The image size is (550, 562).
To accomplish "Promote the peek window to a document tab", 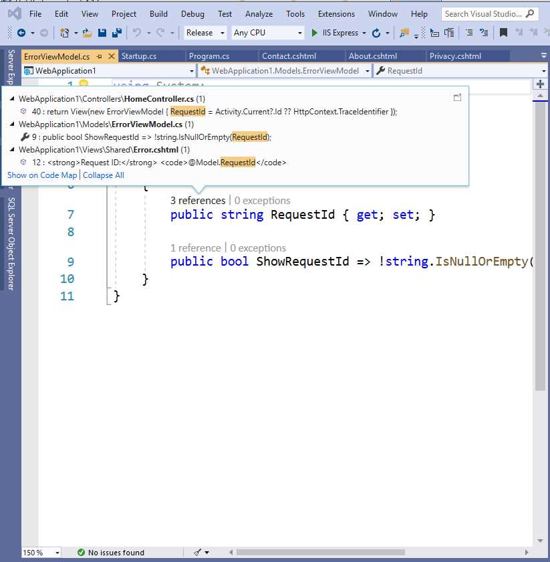I will coord(457,97).
